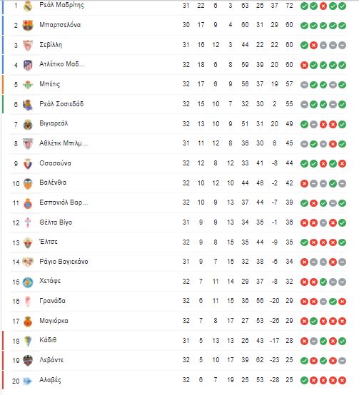The height and width of the screenshot is (395, 359).
Task: Select the Κάδιθ row at position 18
Action: click(179, 341)
